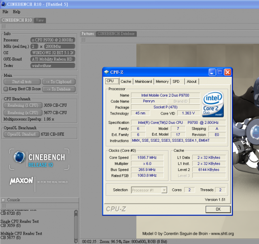Click OK in the CPU-Z window
This screenshot has width=259, height=244.
(218, 209)
